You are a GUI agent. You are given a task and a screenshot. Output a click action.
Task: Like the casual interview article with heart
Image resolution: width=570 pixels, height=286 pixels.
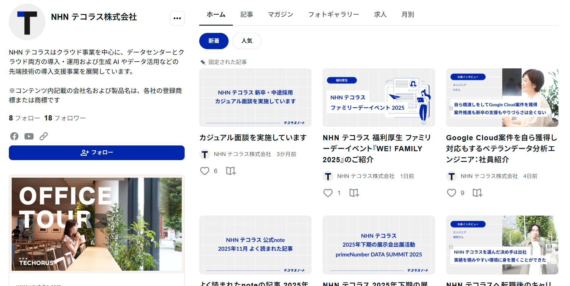pyautogui.click(x=205, y=171)
